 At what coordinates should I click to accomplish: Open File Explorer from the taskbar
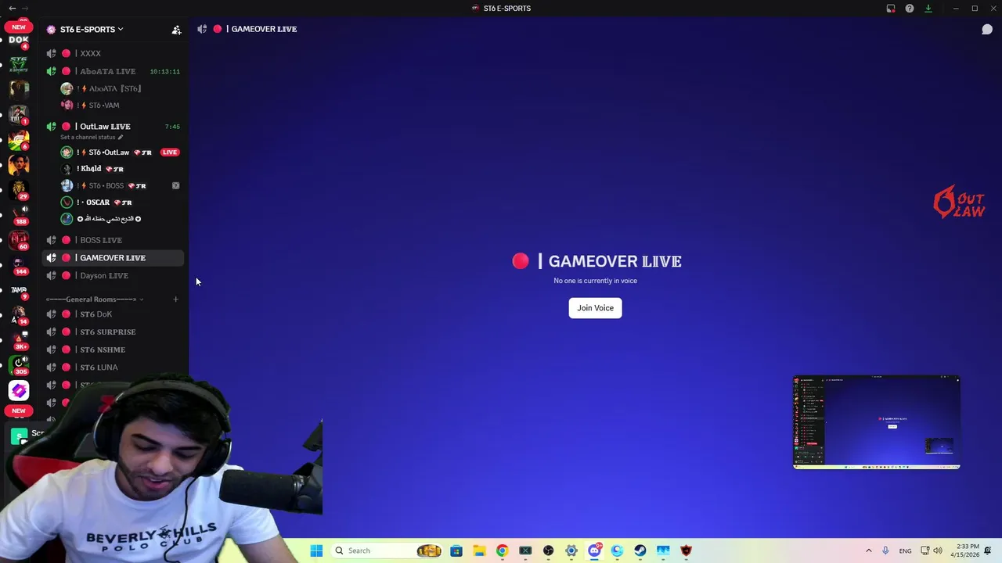(x=479, y=550)
